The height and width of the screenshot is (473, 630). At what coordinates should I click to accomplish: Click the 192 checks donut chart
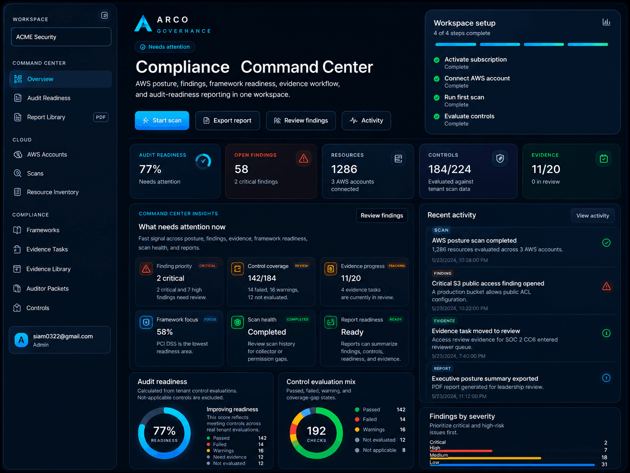point(316,433)
